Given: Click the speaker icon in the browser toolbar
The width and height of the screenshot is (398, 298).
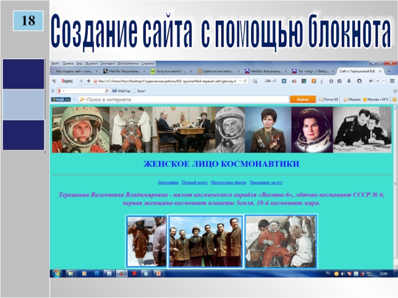Looking at the screenshot, I should click(x=294, y=81).
